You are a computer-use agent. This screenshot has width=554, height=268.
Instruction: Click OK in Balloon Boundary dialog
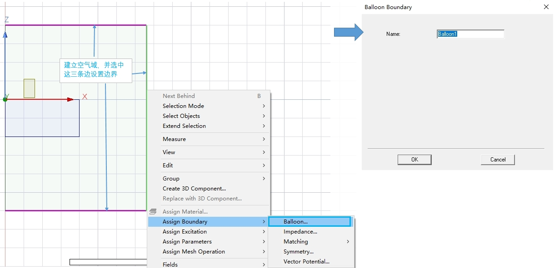(x=414, y=160)
